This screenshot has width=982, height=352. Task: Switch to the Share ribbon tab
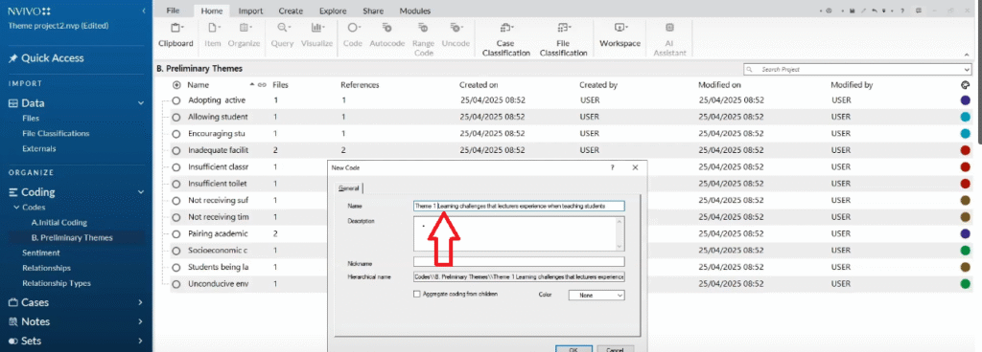pos(374,11)
